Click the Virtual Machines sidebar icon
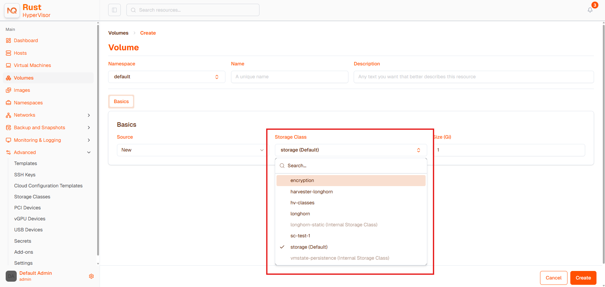 click(x=9, y=65)
